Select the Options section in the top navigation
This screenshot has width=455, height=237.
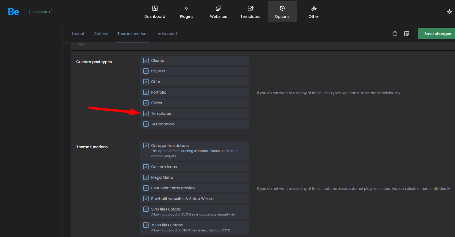282,12
